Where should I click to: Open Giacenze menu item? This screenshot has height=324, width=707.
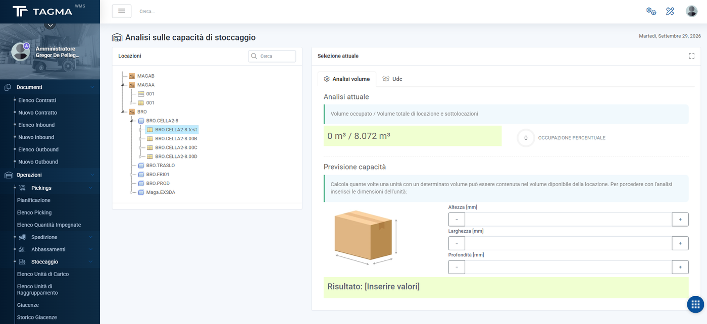tap(28, 305)
